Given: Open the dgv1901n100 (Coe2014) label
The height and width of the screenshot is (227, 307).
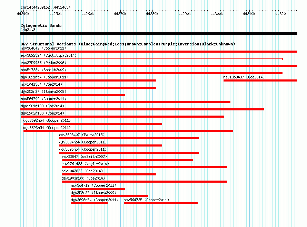Looking at the screenshot, I should [x=42, y=106].
